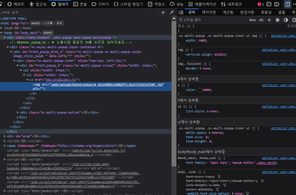Viewport: 296px width, 195px height.
Task: Toggle dark color scheme simulation moon icon
Action: point(286,20)
